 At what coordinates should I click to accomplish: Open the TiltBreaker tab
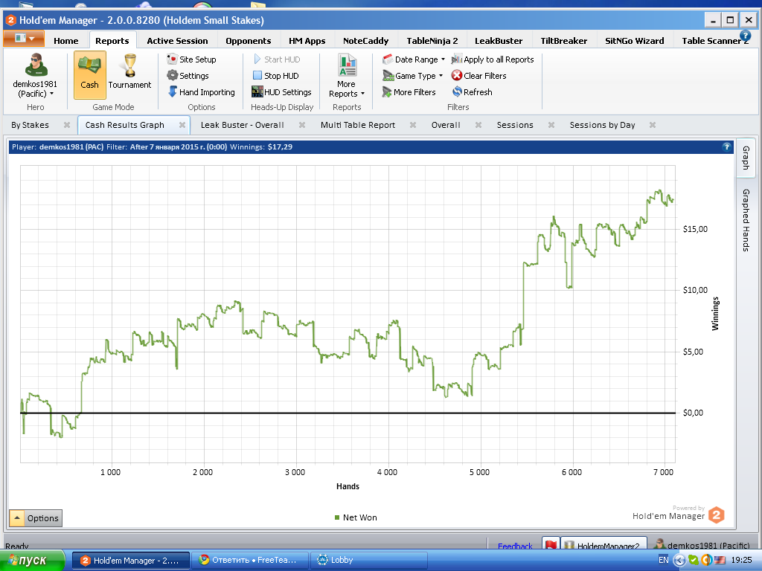point(564,41)
